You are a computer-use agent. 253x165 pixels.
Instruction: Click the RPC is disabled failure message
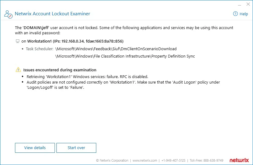click(87, 77)
